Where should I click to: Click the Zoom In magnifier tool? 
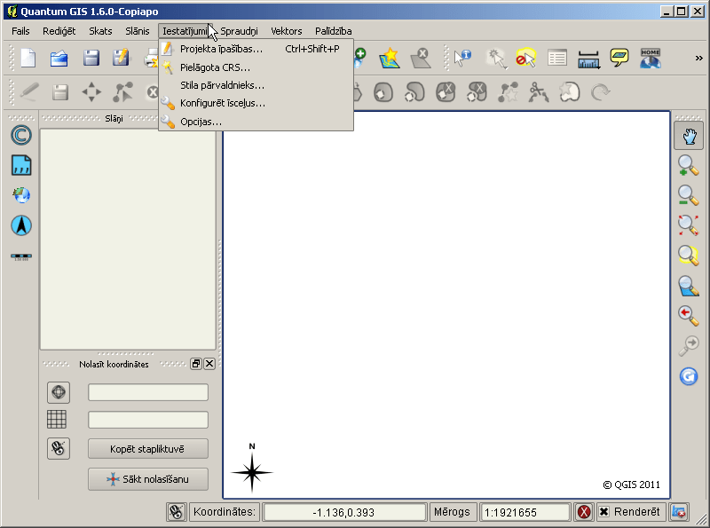click(689, 165)
